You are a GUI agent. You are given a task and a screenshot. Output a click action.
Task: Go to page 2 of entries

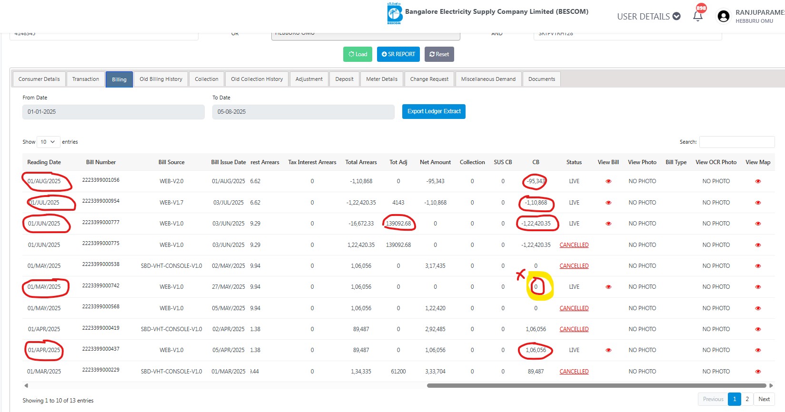point(747,399)
